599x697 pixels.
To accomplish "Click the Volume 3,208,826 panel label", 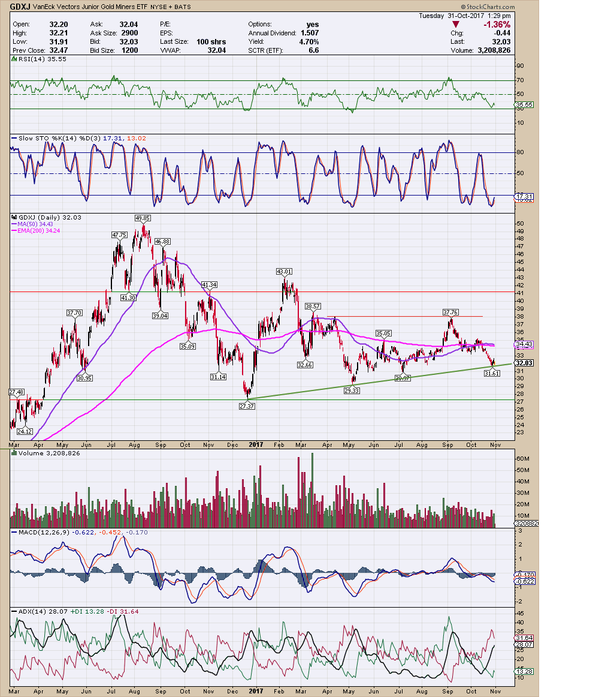I will [x=46, y=453].
